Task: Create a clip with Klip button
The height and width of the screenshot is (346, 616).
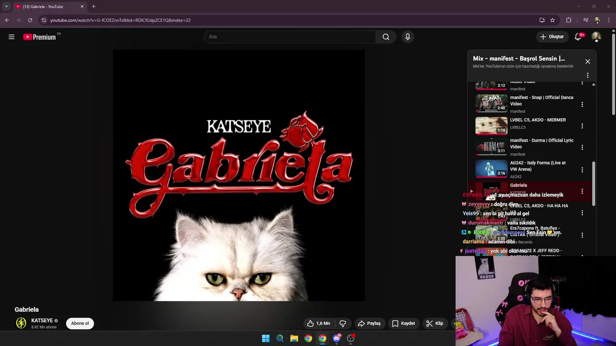Action: 435,323
